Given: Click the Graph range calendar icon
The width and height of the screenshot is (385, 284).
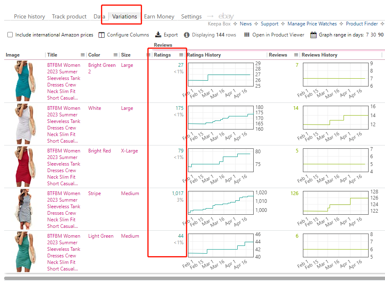Looking at the screenshot, I should click(314, 35).
